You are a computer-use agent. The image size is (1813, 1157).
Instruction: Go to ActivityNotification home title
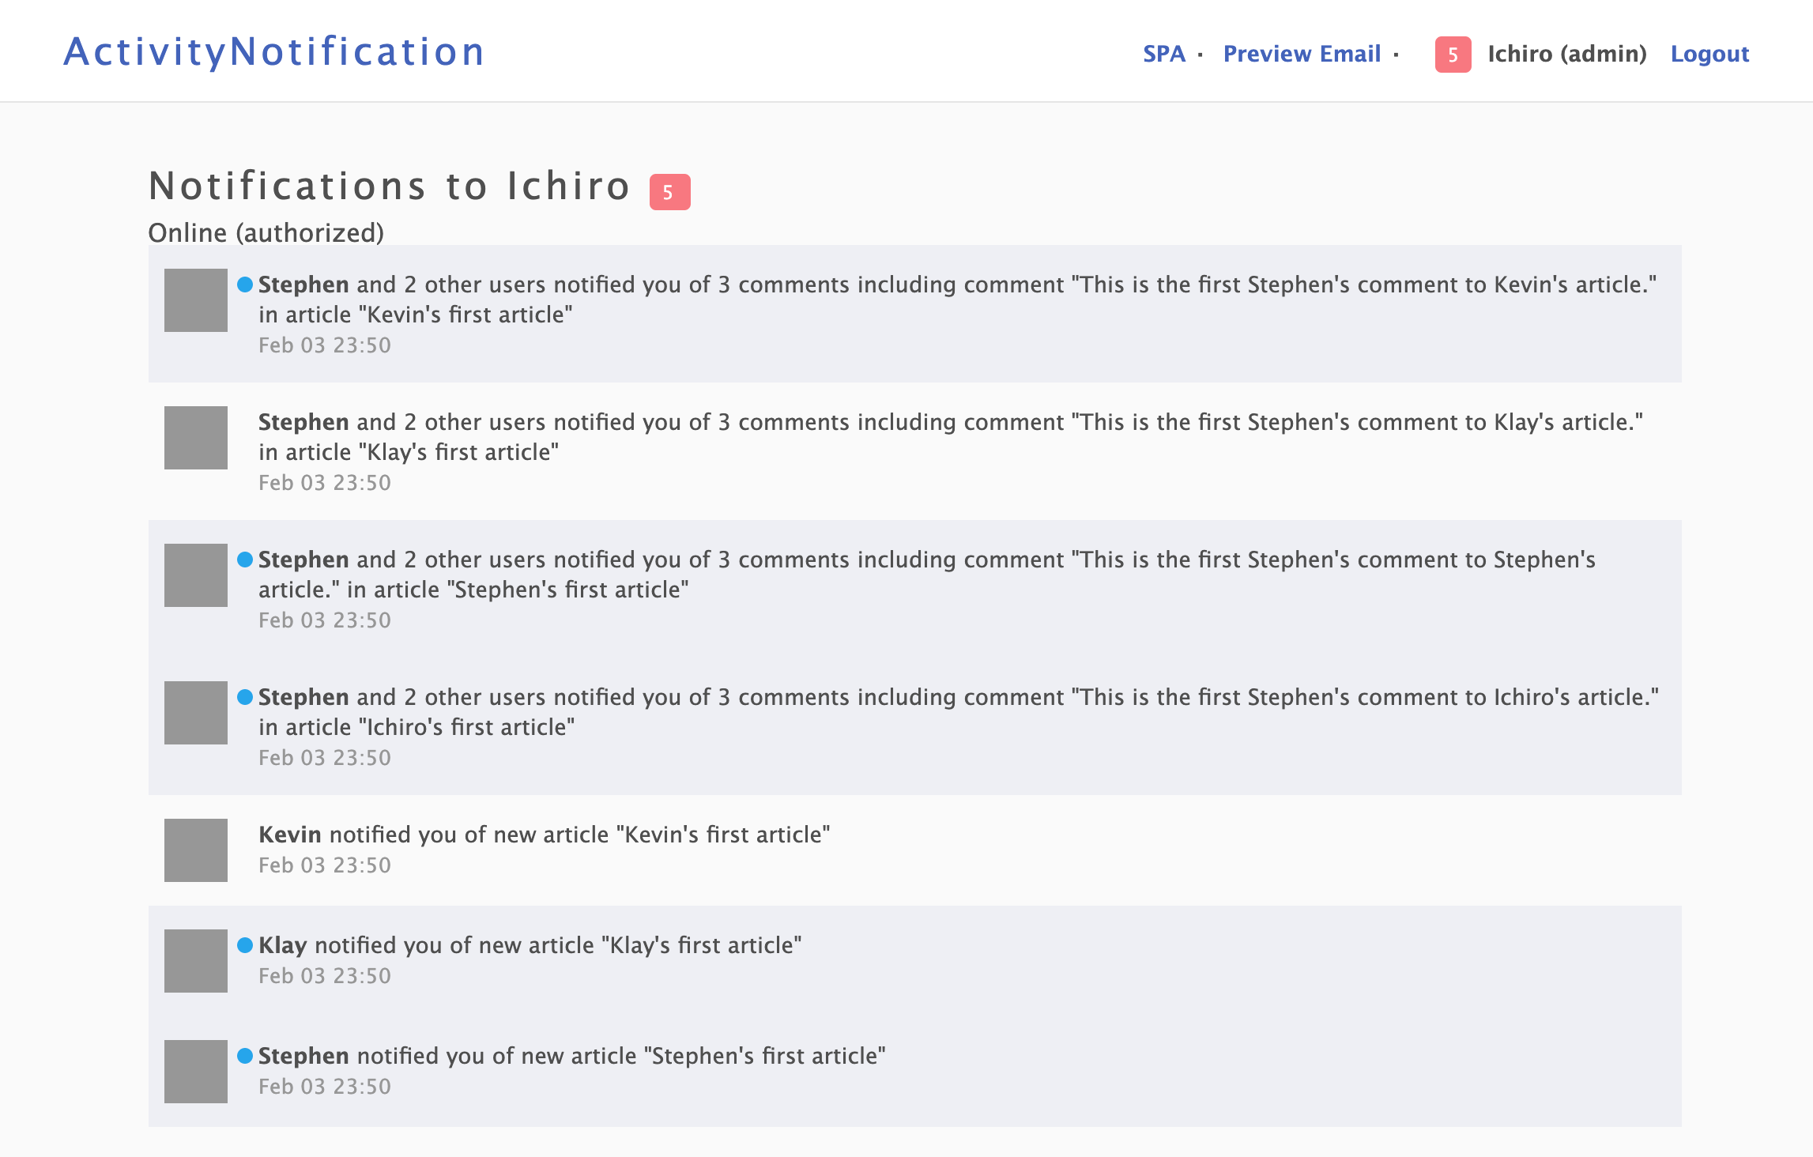(x=273, y=52)
